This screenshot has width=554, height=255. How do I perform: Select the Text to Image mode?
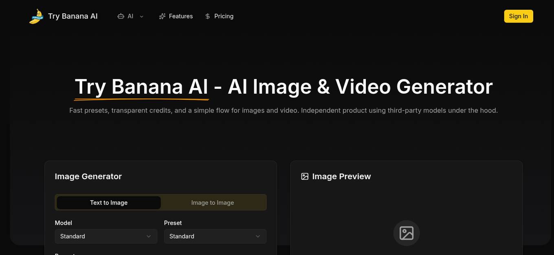pyautogui.click(x=108, y=202)
